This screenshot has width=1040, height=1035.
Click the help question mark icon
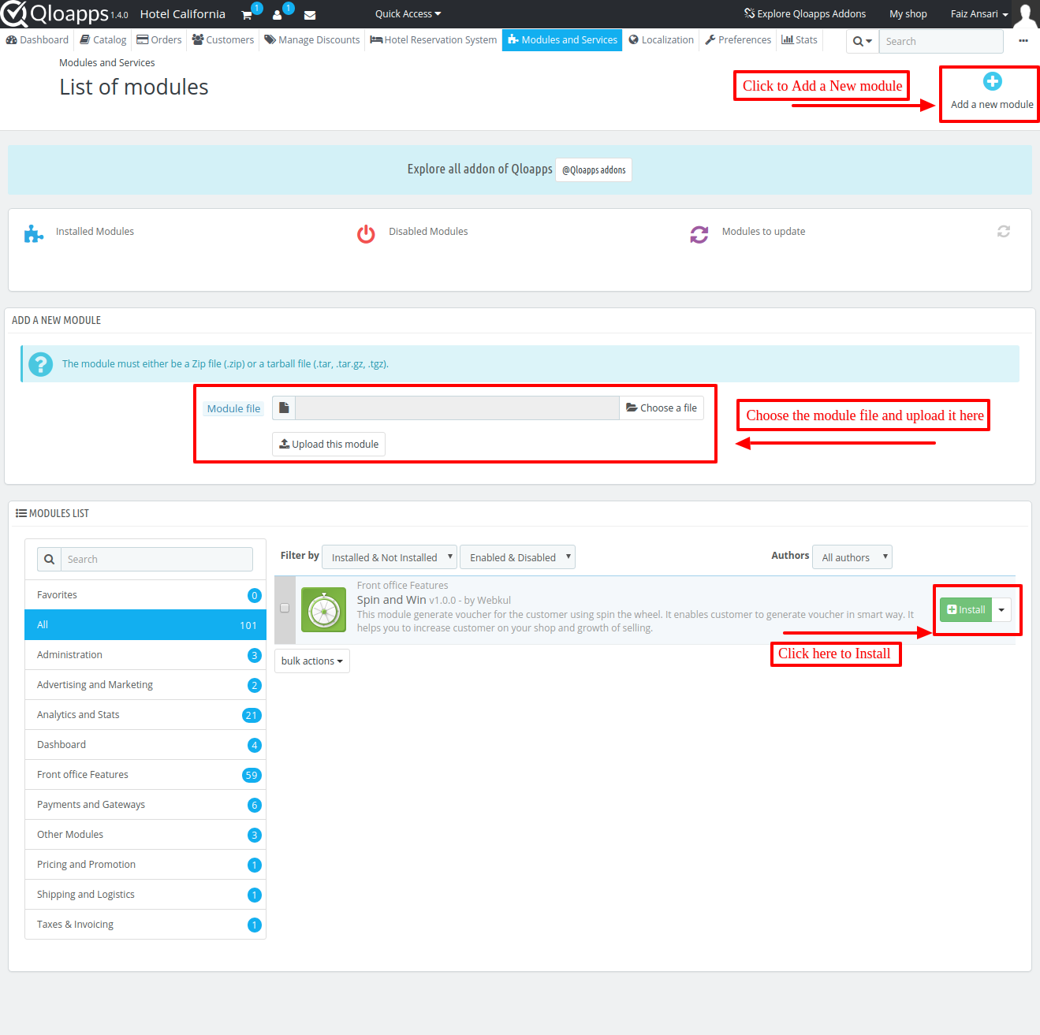pos(40,364)
